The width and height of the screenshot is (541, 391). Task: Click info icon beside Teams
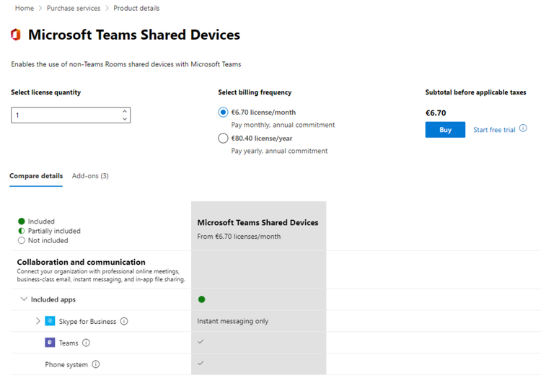(x=87, y=343)
